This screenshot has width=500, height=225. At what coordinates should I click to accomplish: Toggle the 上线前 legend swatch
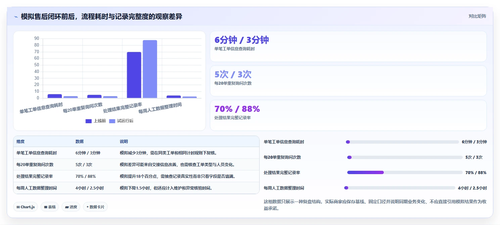click(89, 121)
